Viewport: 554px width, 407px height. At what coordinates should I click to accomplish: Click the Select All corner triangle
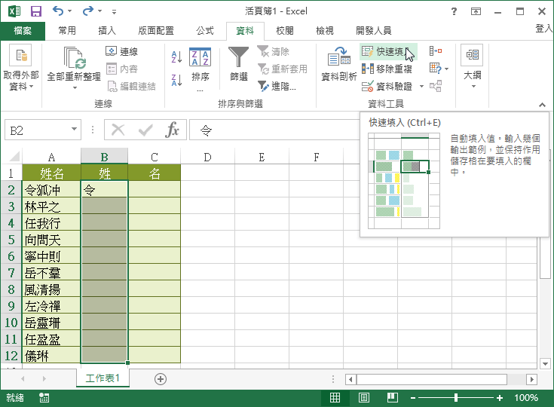[14, 156]
